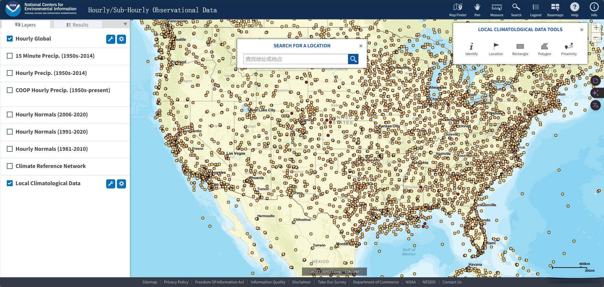604x287 pixels.
Task: Open the Info panel
Action: pos(594,10)
